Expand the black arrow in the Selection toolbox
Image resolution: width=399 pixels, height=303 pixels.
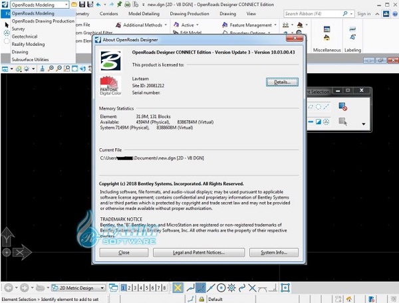click(363, 124)
